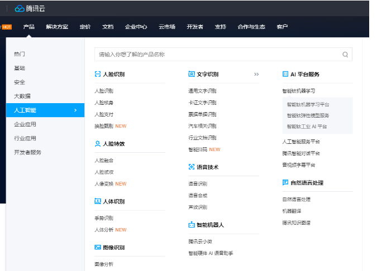Click the 语音技术 category heading icon
Image resolution: width=377 pixels, height=271 pixels.
192,167
